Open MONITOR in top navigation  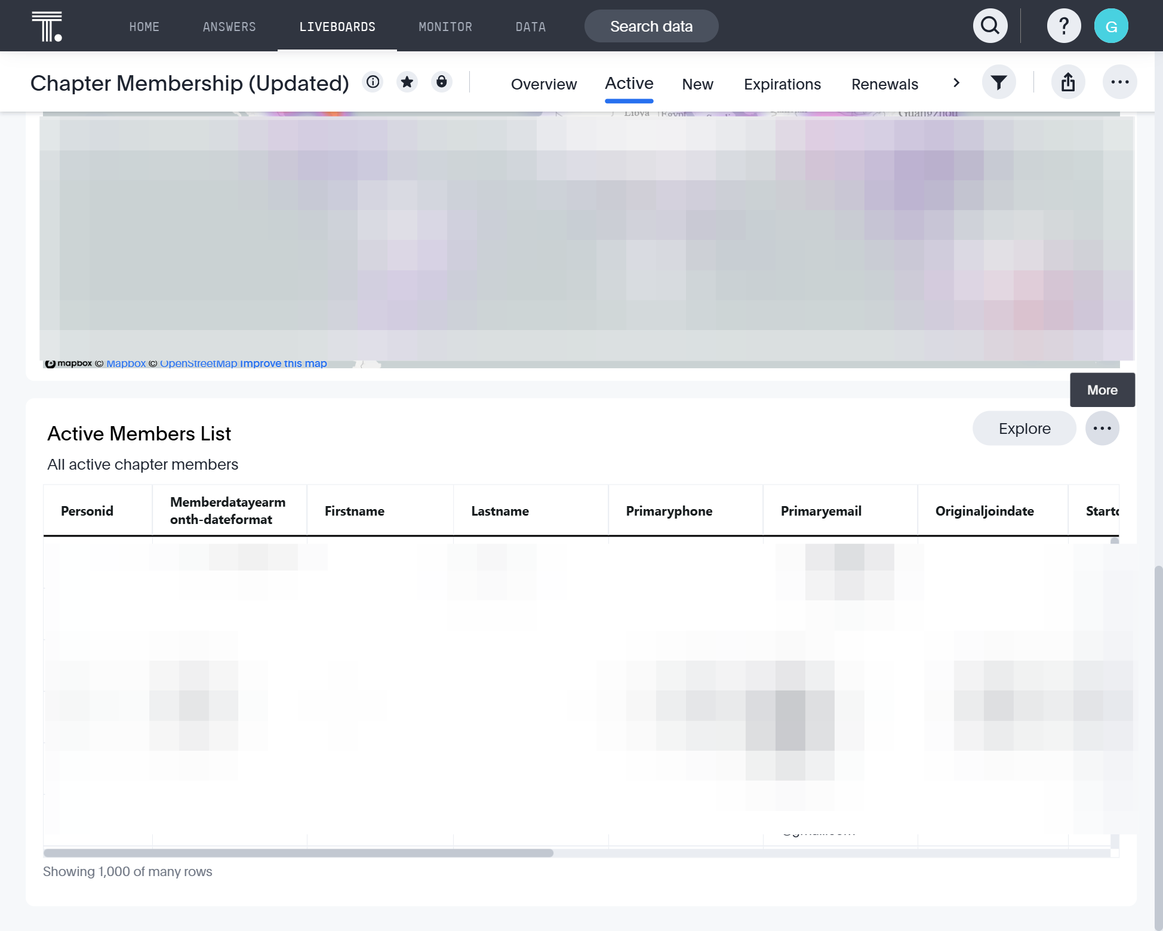pos(445,27)
